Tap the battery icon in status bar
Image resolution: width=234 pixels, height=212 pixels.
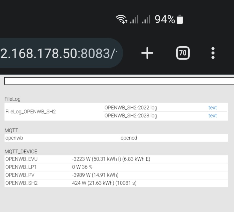pos(180,19)
